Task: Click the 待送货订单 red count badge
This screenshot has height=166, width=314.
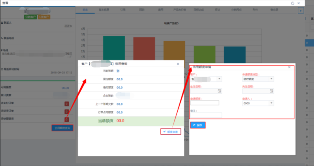Action: point(66,111)
